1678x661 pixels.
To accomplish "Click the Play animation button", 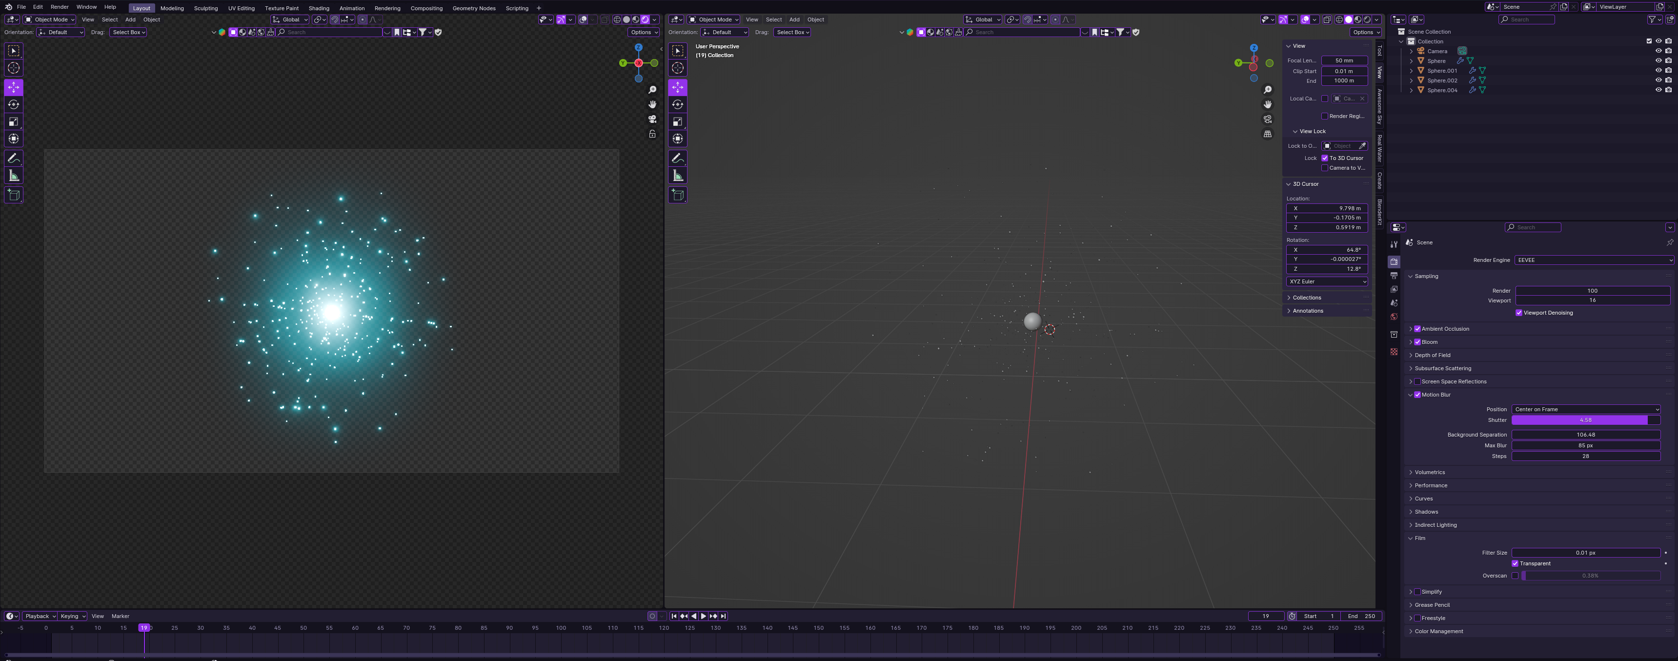I will [x=704, y=616].
